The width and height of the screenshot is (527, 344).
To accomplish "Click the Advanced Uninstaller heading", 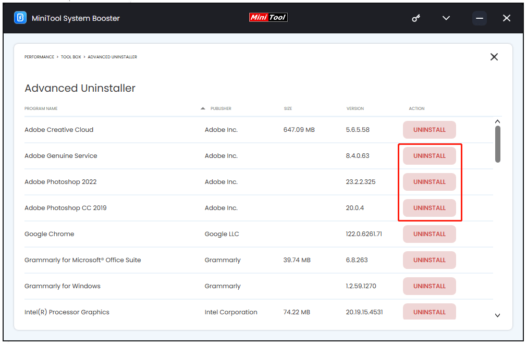I will 80,88.
